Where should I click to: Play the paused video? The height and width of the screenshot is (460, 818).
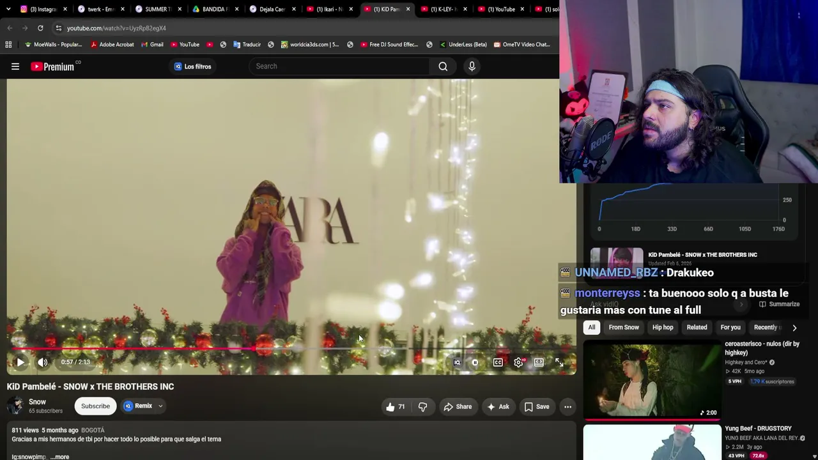(x=20, y=362)
